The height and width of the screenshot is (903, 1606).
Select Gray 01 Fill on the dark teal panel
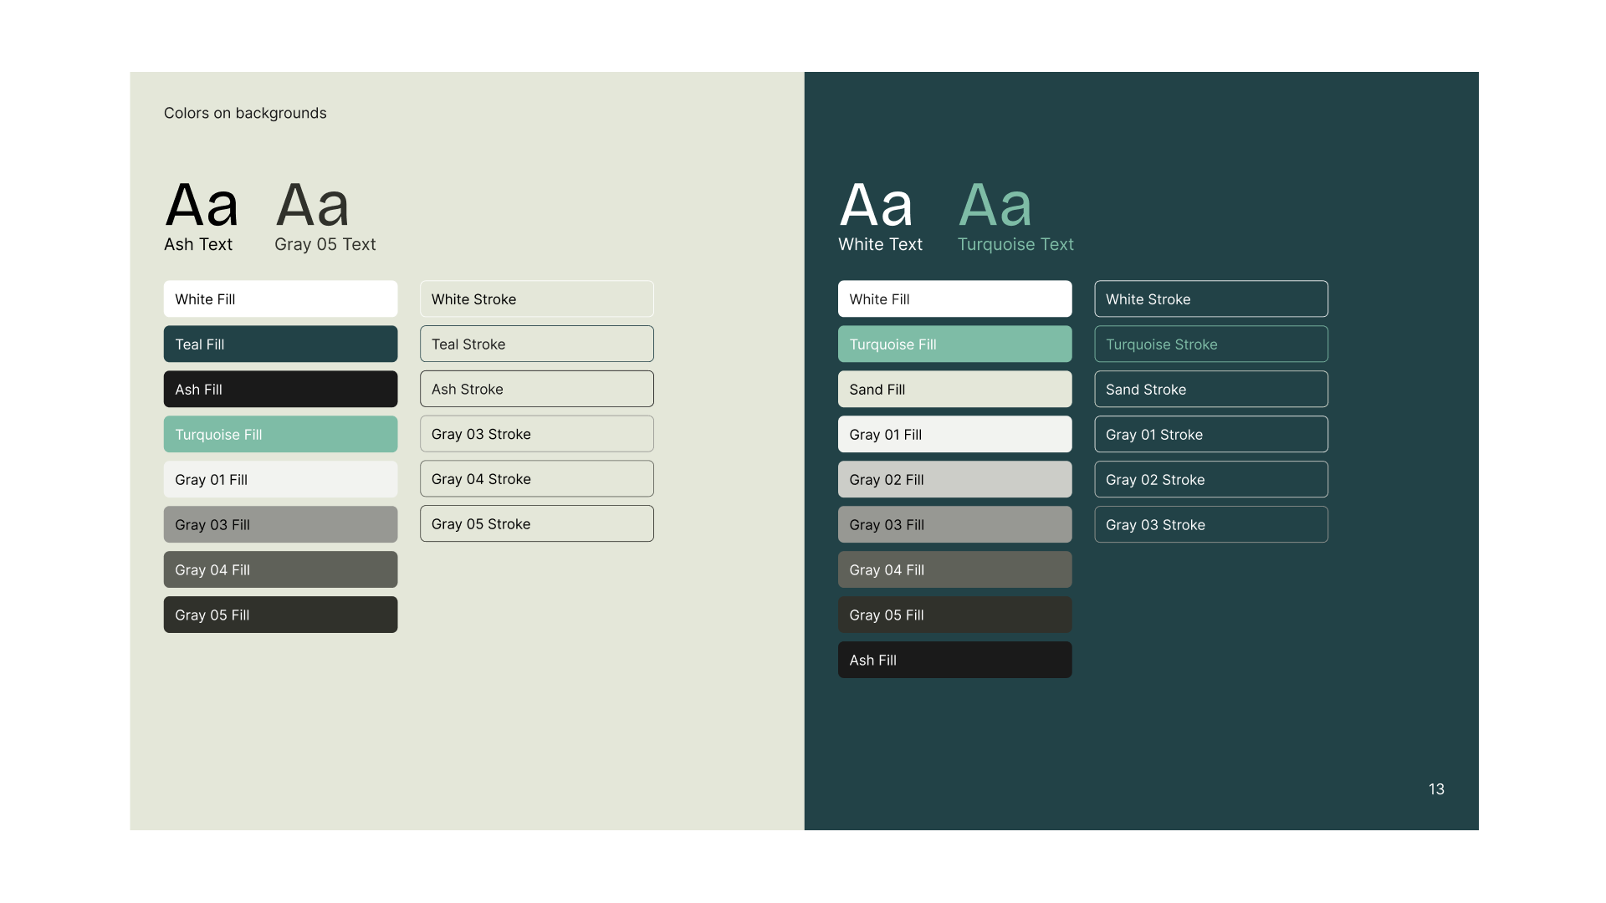(954, 434)
